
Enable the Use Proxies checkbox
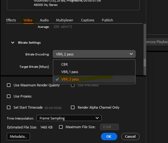pos(9,96)
